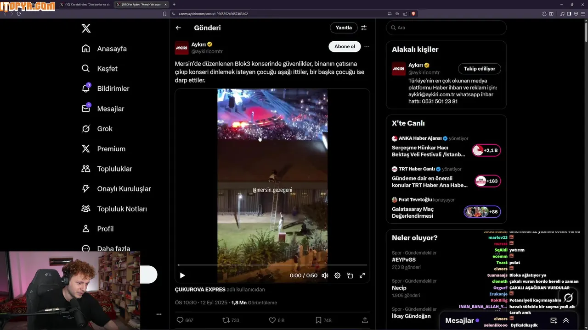Click new message compose icon

pos(554,321)
